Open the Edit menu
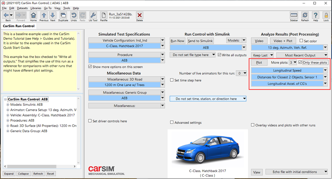The height and width of the screenshot is (179, 332). pos(12,8)
